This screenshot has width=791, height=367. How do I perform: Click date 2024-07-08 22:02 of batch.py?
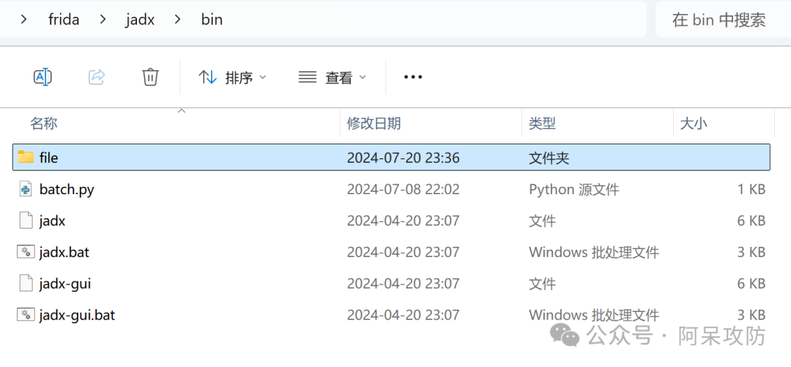click(x=403, y=190)
